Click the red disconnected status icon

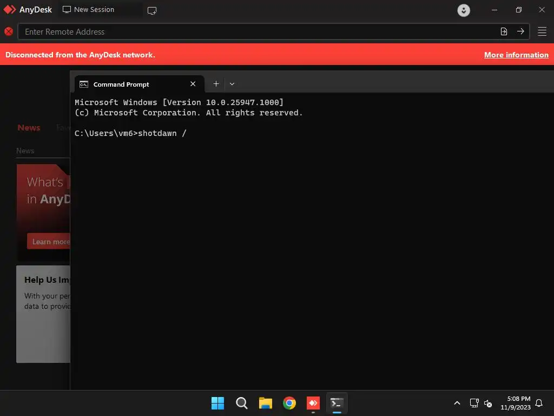(9, 31)
